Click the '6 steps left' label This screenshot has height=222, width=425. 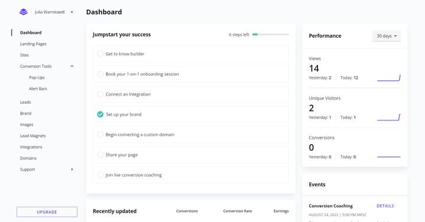pyautogui.click(x=239, y=35)
